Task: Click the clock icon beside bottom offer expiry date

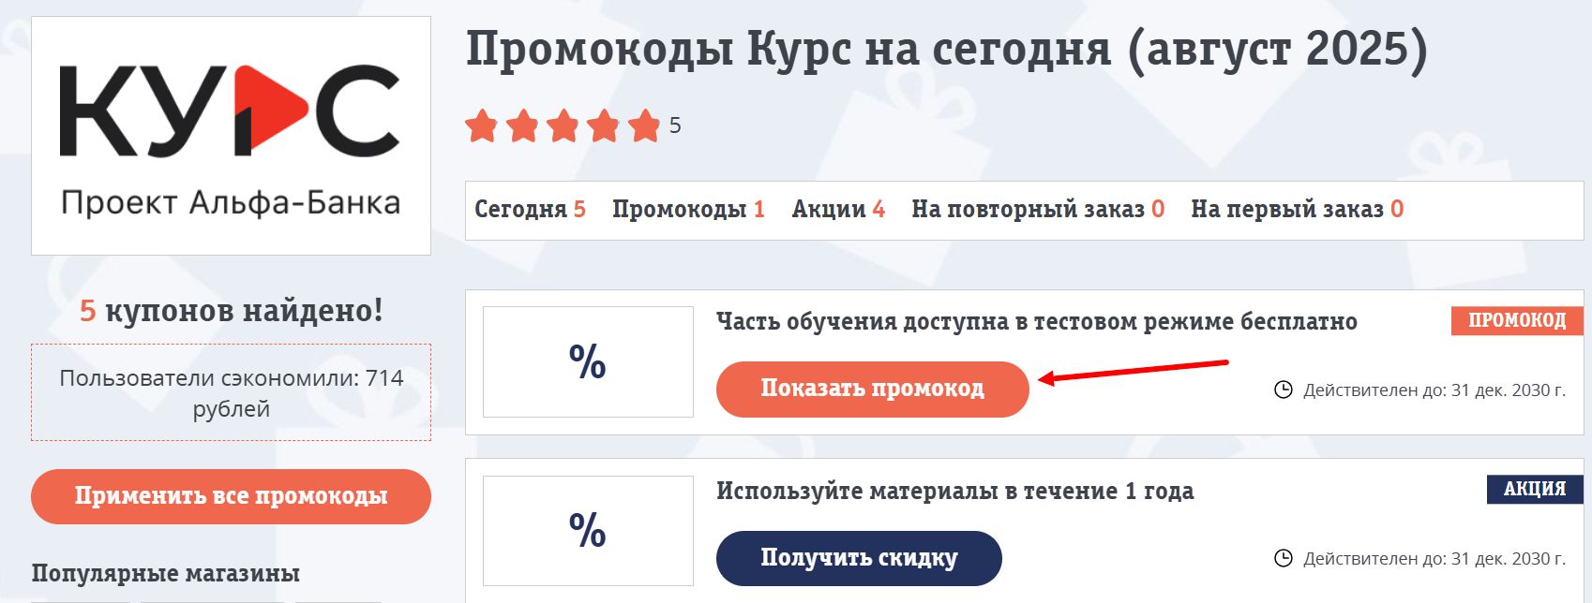Action: [1284, 557]
